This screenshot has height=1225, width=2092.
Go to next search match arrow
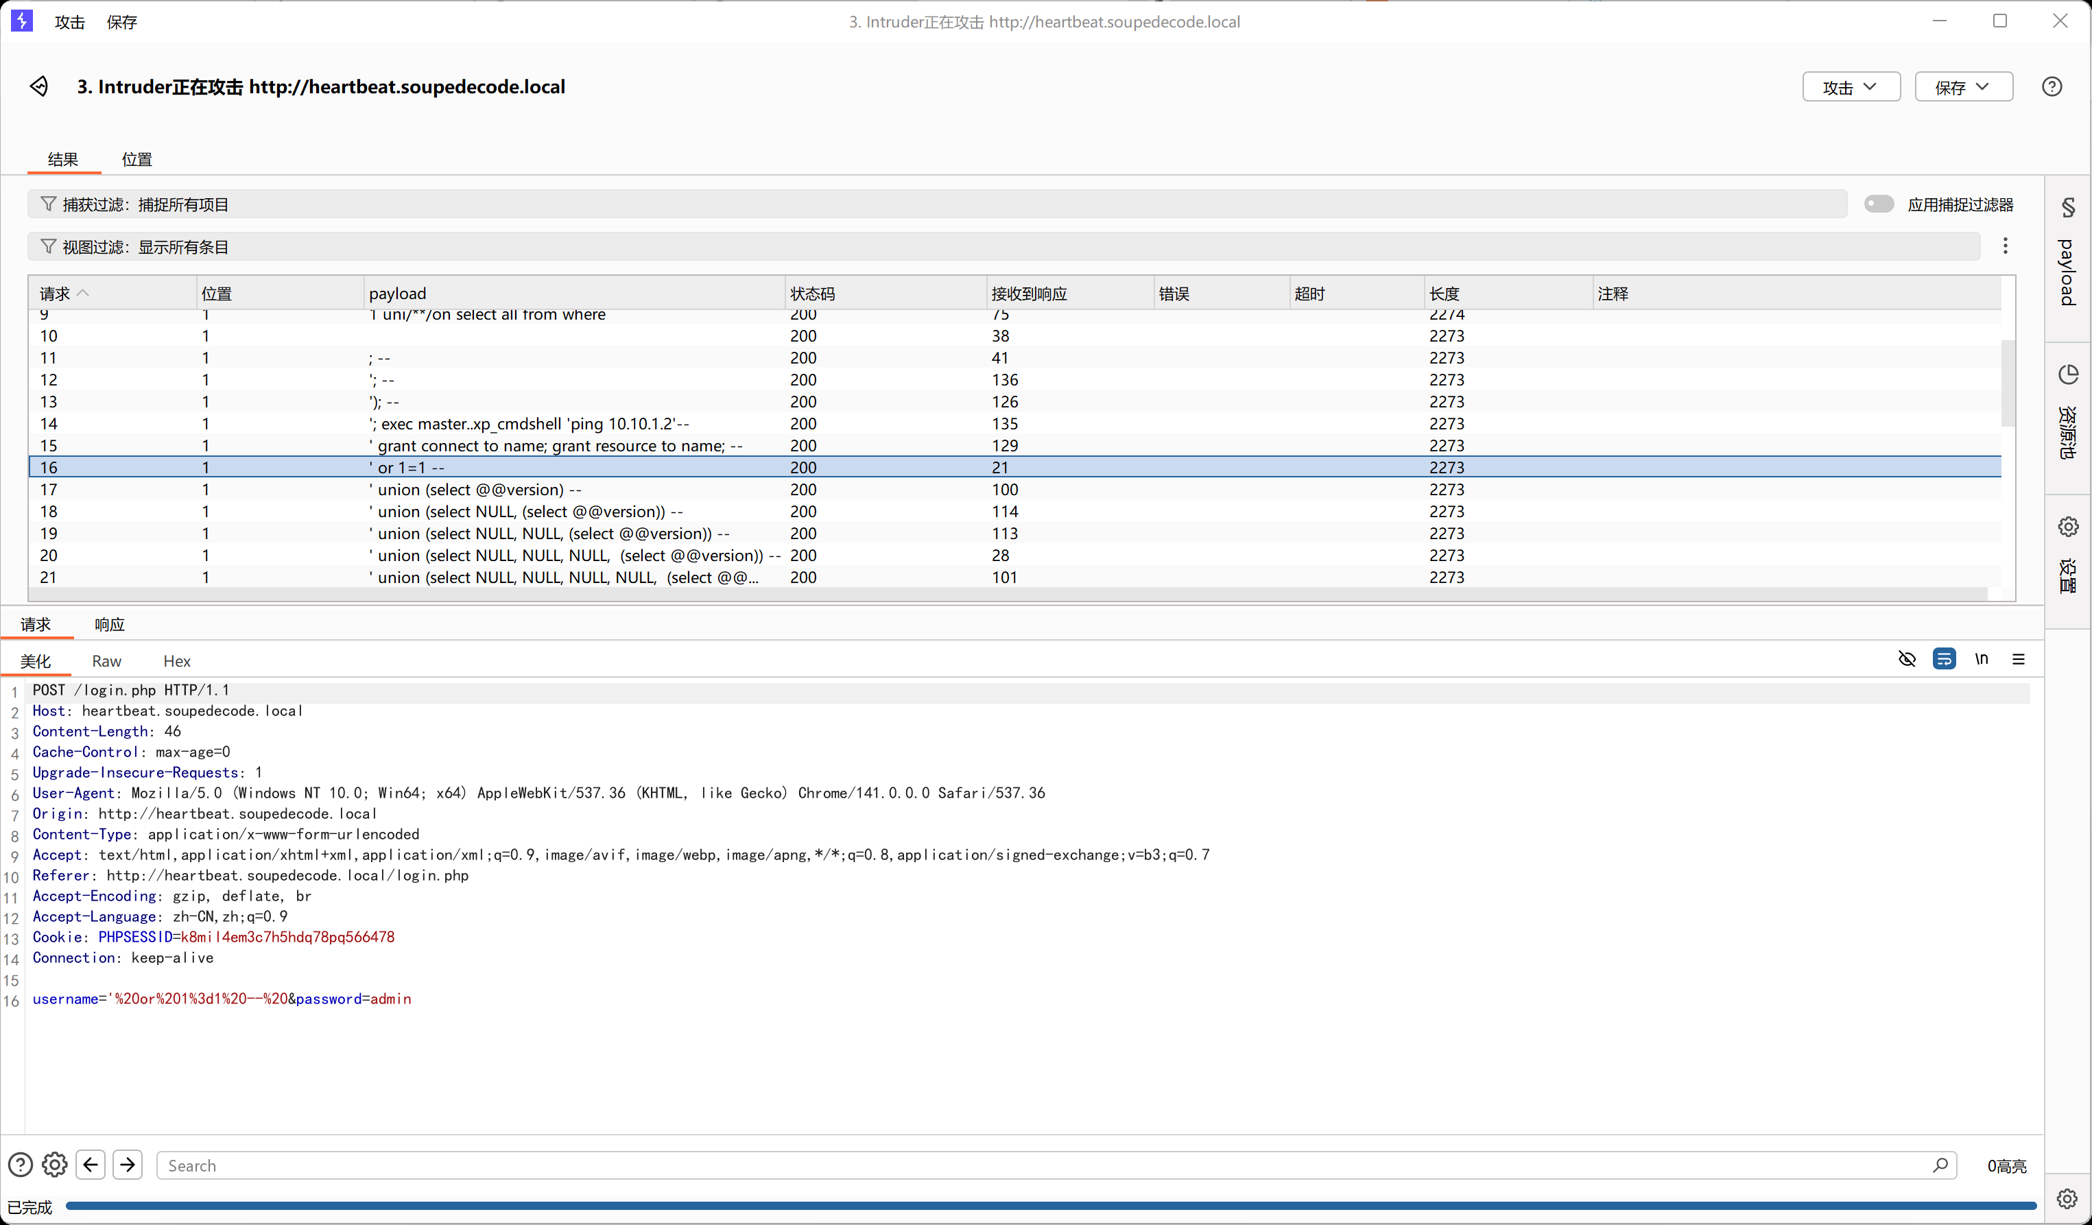coord(128,1165)
